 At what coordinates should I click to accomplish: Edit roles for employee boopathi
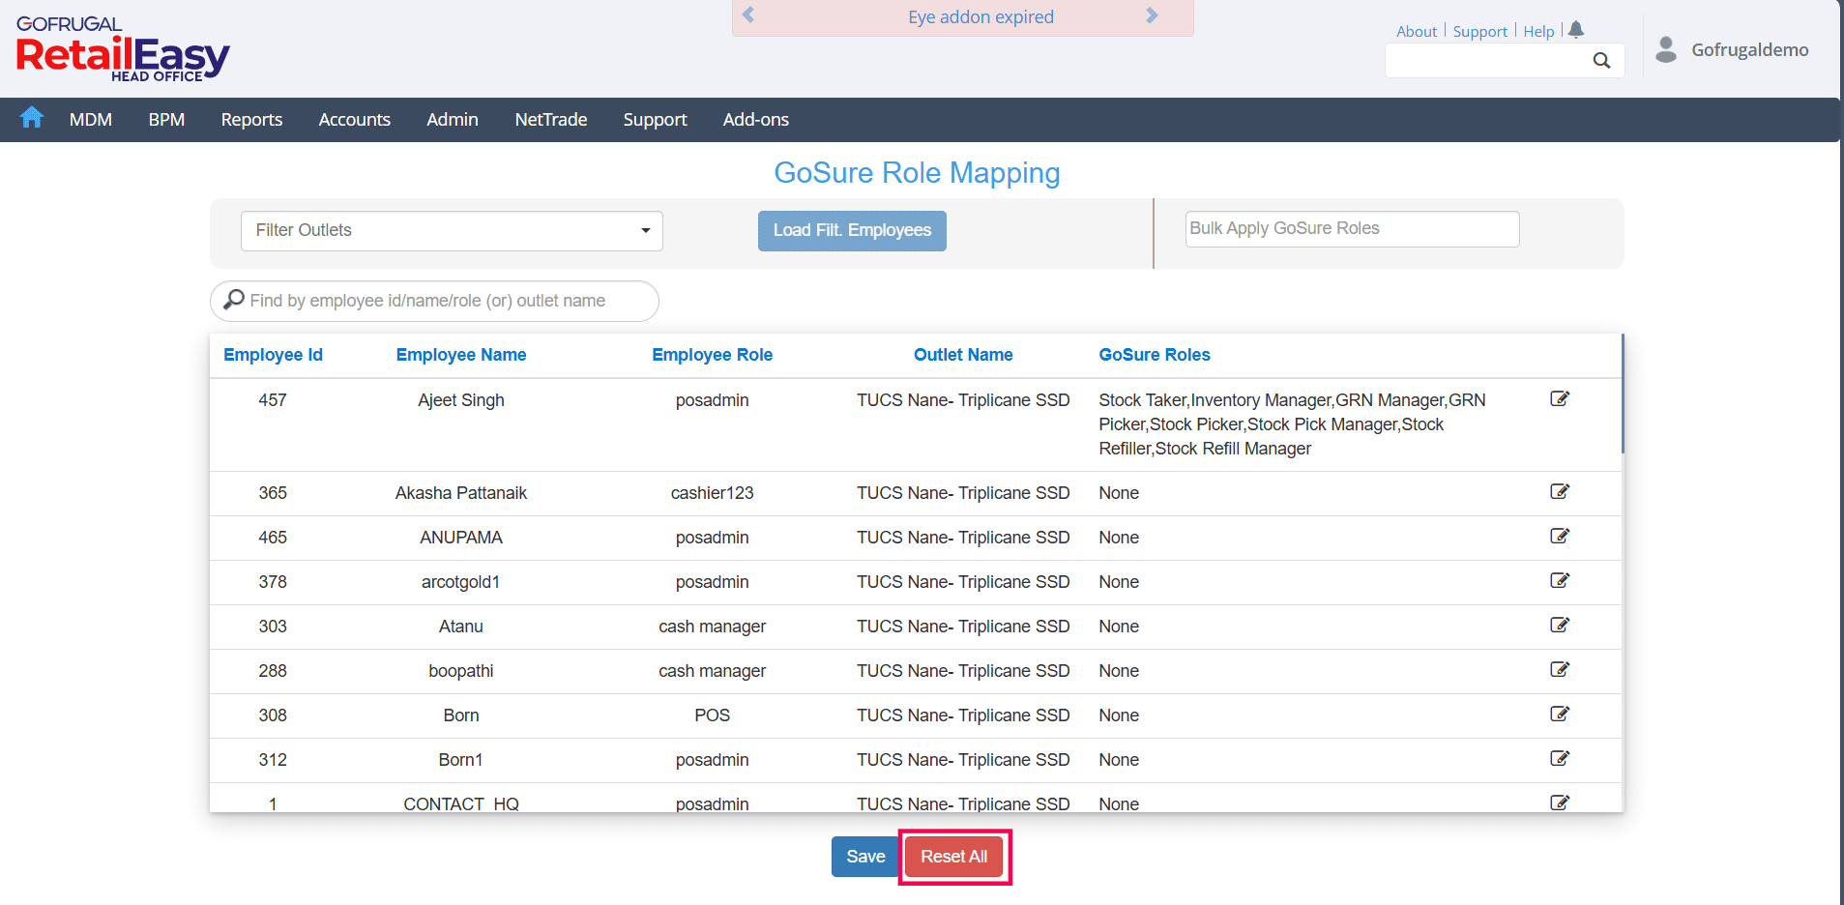point(1559,670)
